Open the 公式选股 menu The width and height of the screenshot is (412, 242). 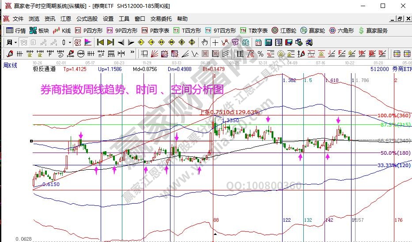click(87, 19)
